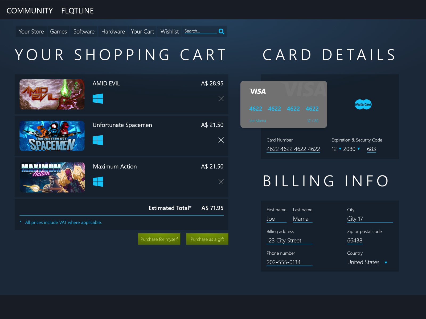426x319 pixels.
Task: Focus the Search field
Action: pyautogui.click(x=200, y=31)
